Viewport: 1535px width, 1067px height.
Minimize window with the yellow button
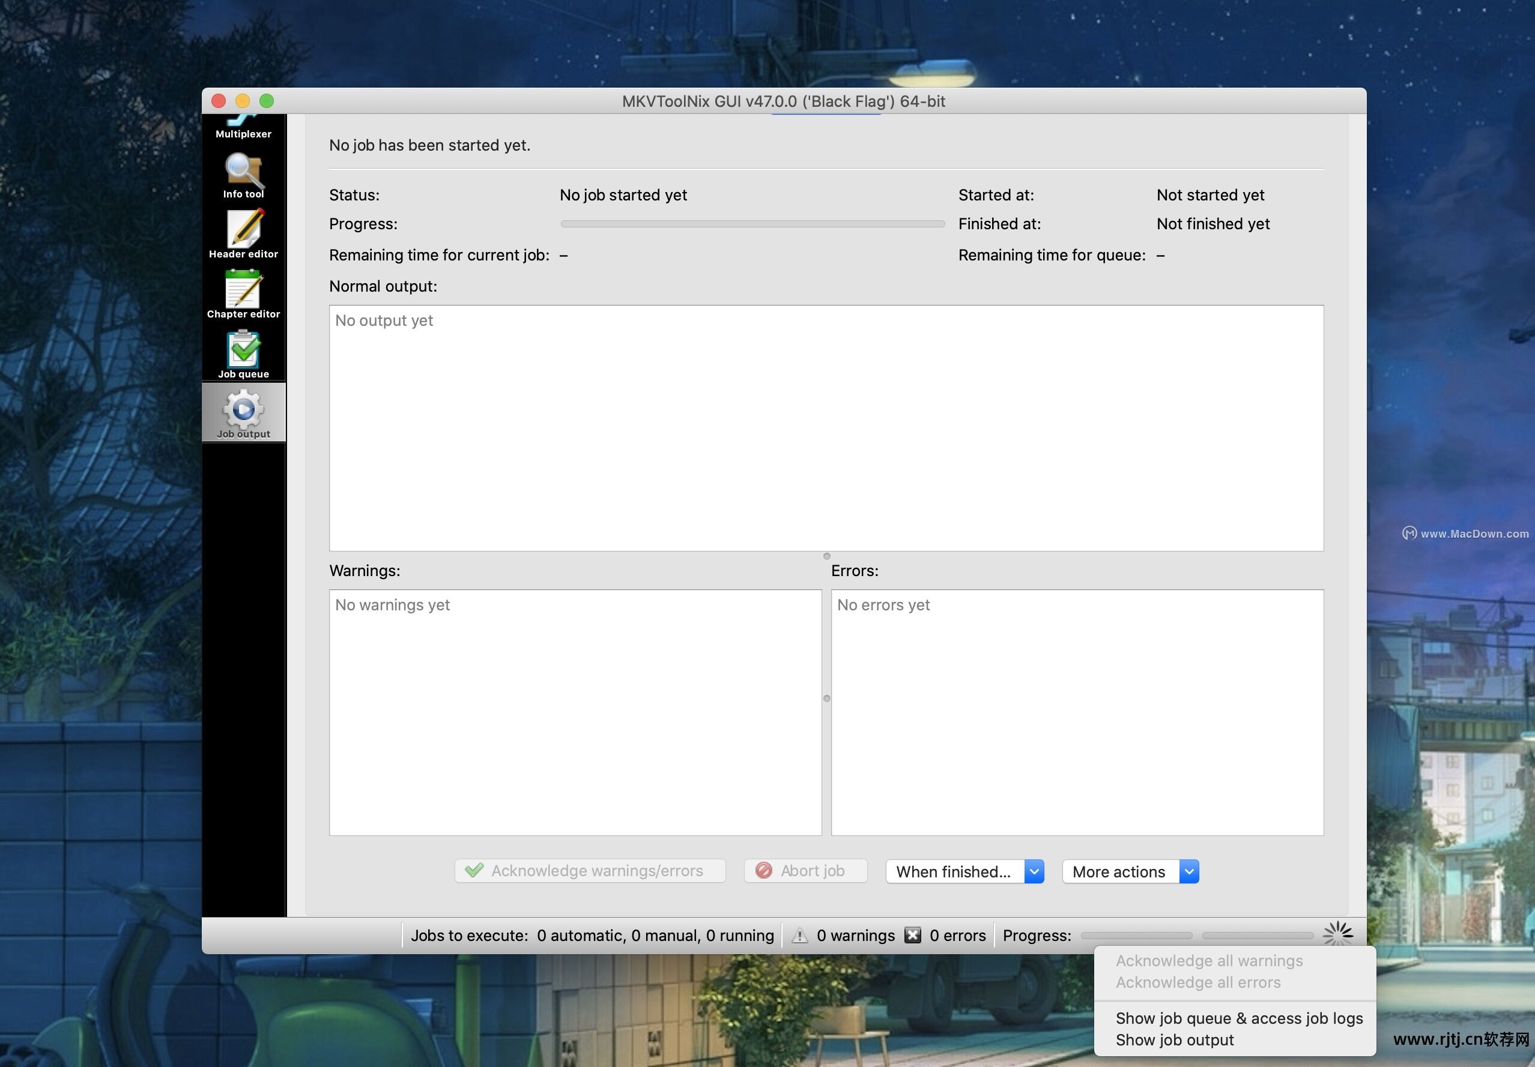tap(243, 101)
